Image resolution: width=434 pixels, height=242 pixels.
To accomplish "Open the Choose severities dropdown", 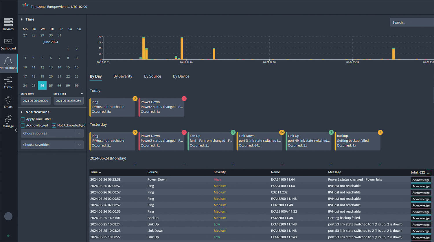I will (x=52, y=145).
